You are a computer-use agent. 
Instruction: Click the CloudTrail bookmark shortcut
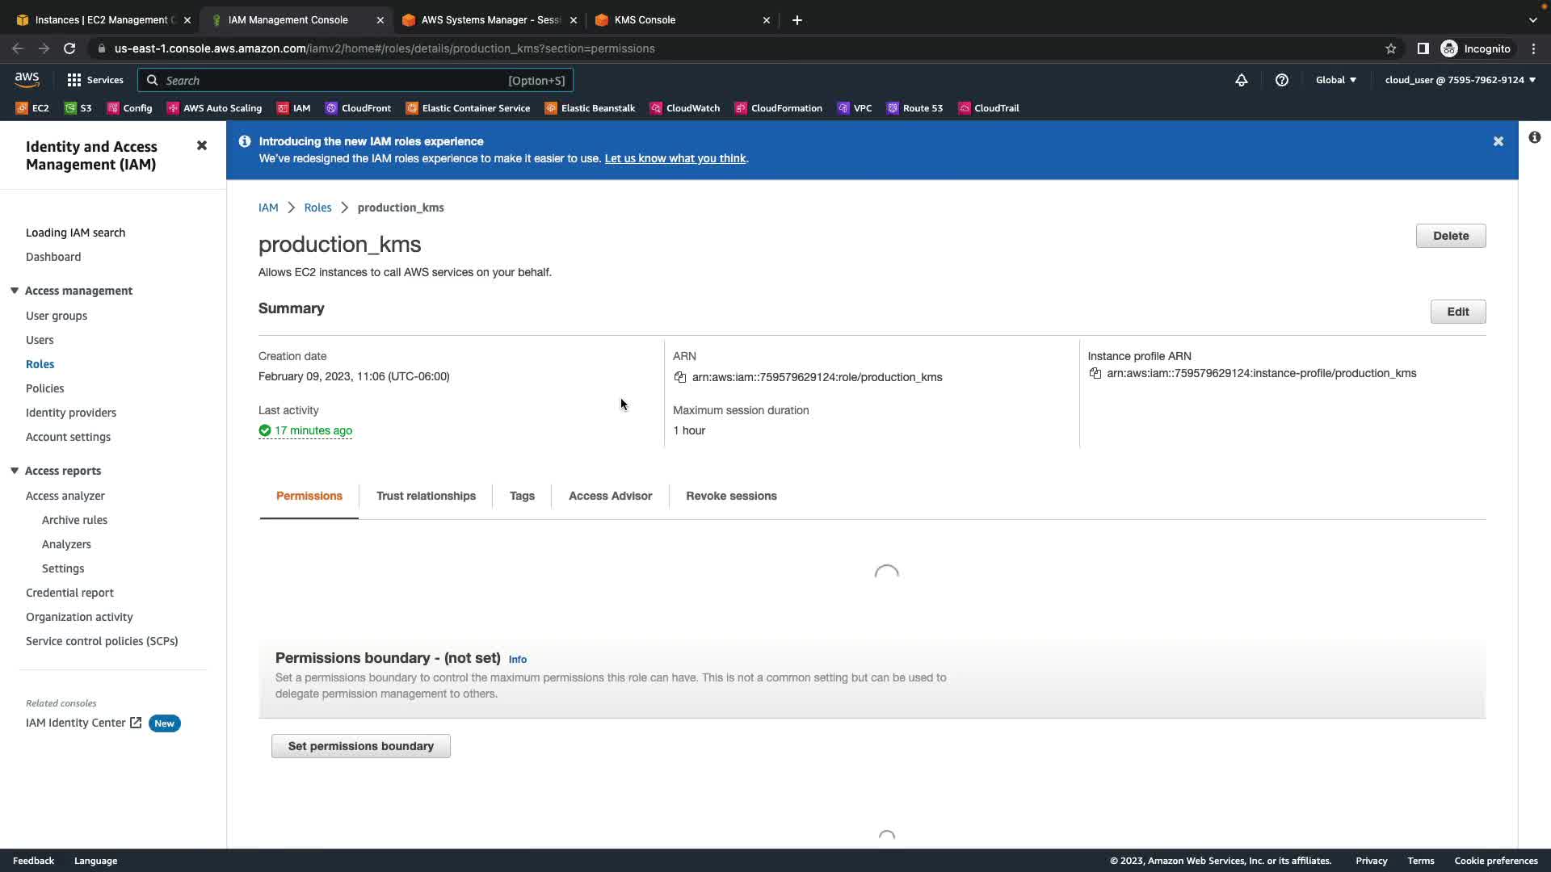pyautogui.click(x=988, y=108)
